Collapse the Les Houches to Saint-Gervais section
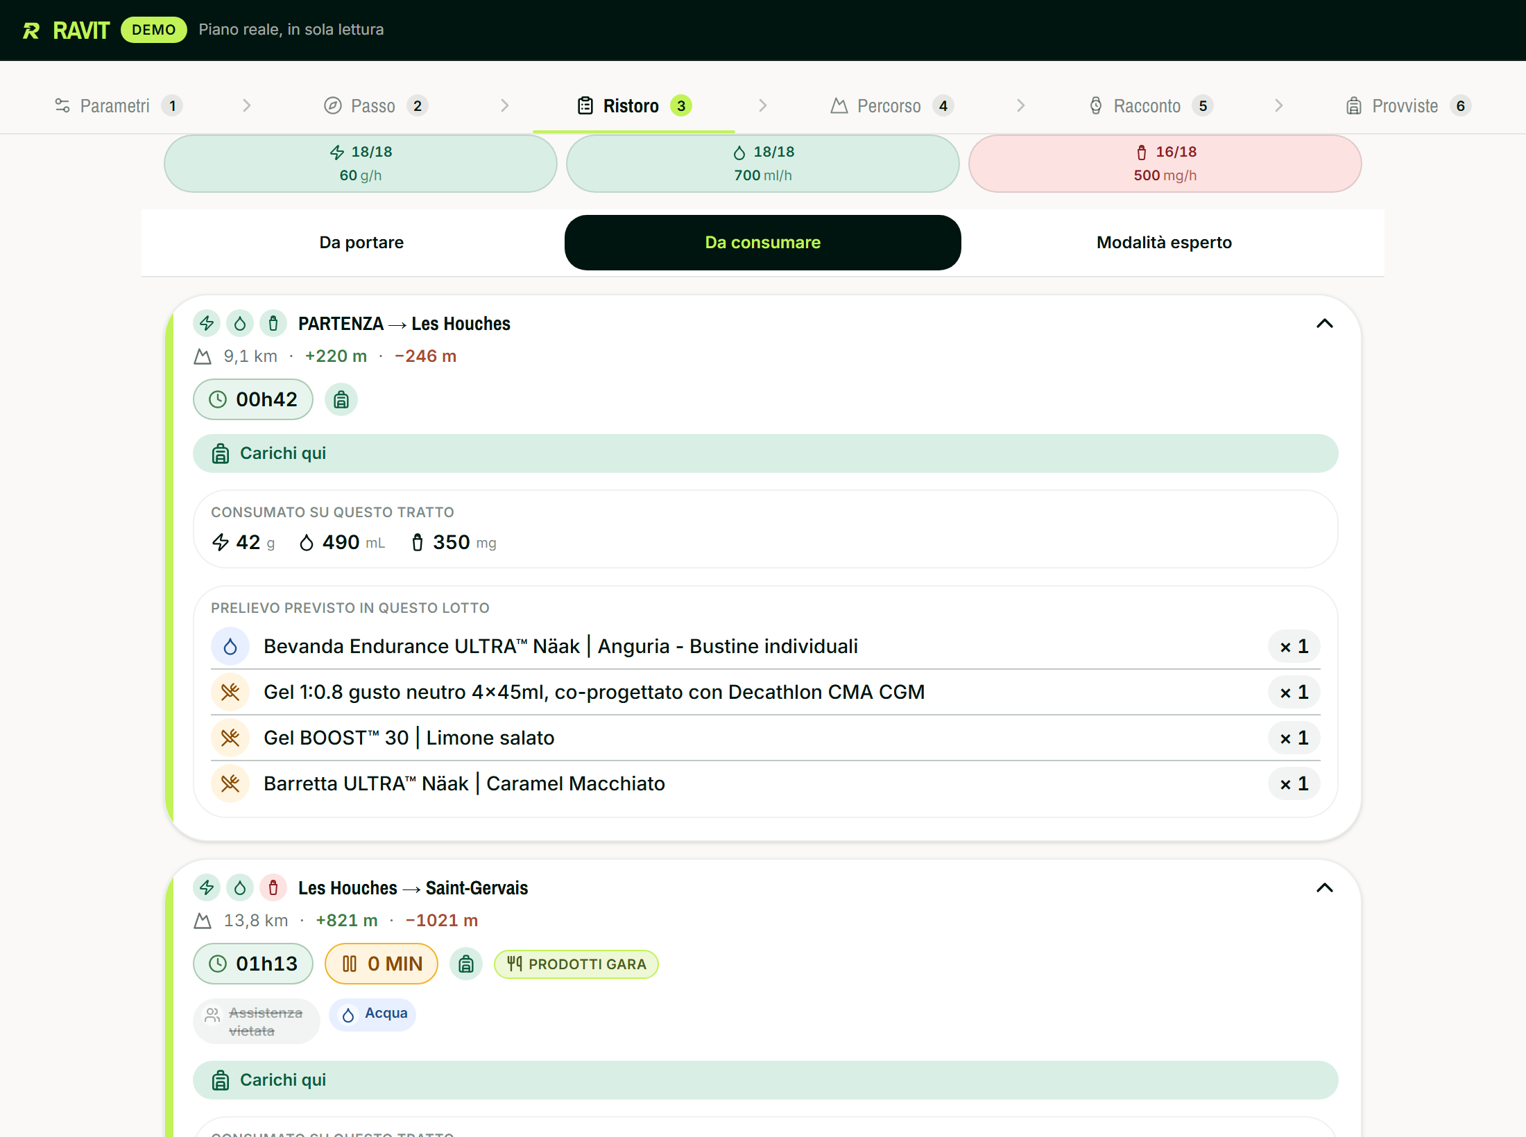Image resolution: width=1526 pixels, height=1137 pixels. [x=1325, y=888]
